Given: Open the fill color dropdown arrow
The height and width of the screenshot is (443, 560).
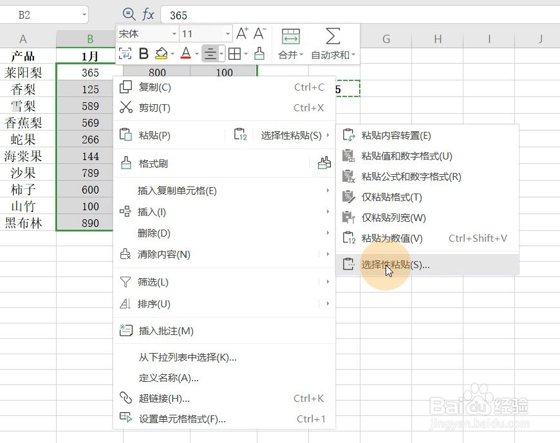Looking at the screenshot, I should (x=171, y=54).
